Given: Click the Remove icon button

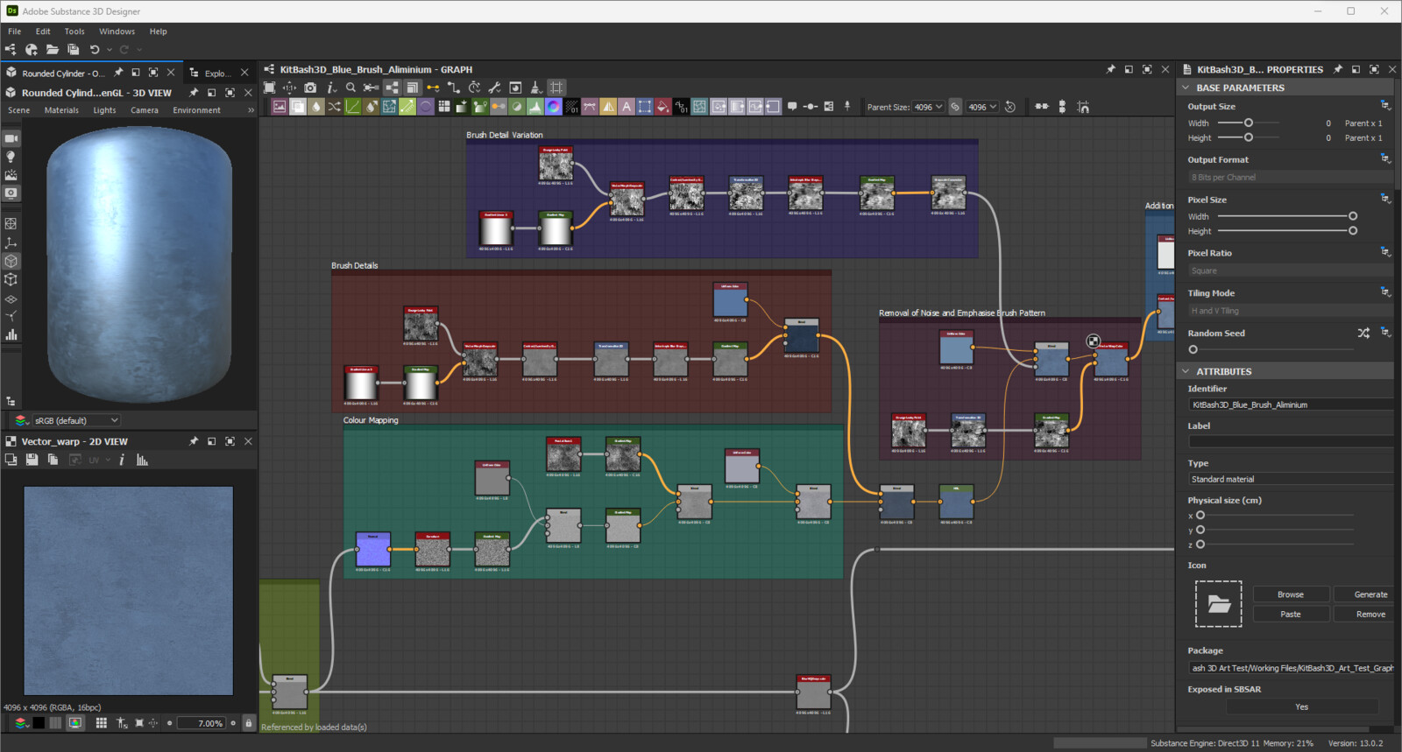Looking at the screenshot, I should coord(1370,615).
